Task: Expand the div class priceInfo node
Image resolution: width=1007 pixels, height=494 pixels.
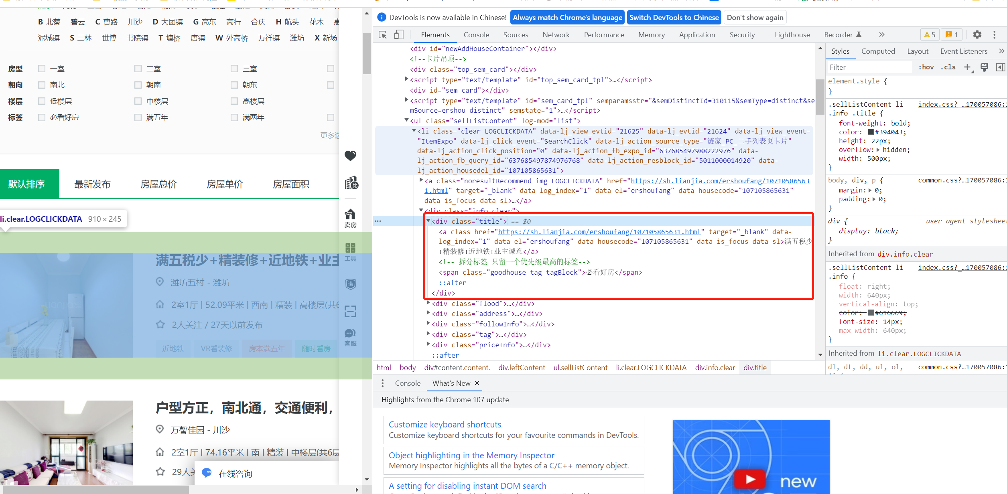Action: [x=428, y=344]
